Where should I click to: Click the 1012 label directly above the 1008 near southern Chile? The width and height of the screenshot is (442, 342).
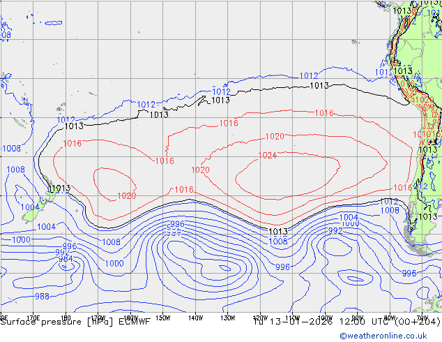(389, 202)
